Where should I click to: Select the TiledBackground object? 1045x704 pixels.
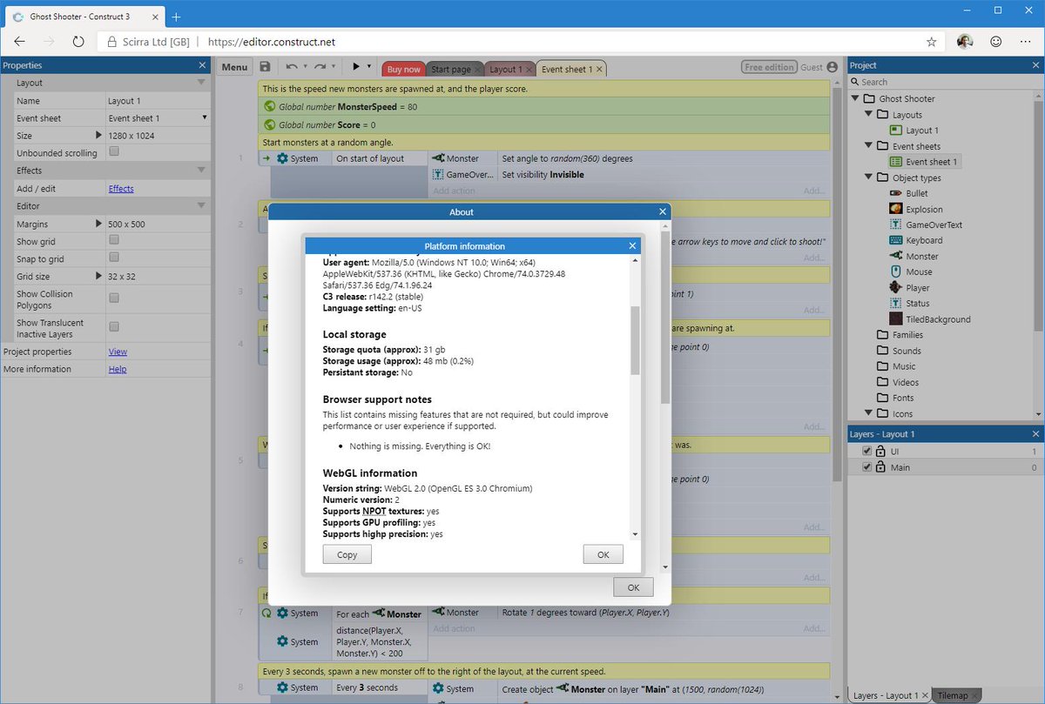click(x=938, y=319)
